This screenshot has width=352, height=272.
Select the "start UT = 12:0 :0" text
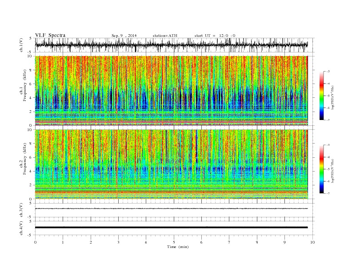coord(215,36)
